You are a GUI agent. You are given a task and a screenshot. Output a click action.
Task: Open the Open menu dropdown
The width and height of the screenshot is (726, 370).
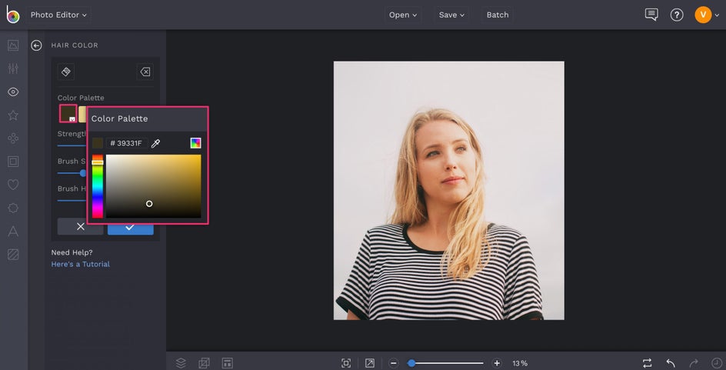[403, 15]
